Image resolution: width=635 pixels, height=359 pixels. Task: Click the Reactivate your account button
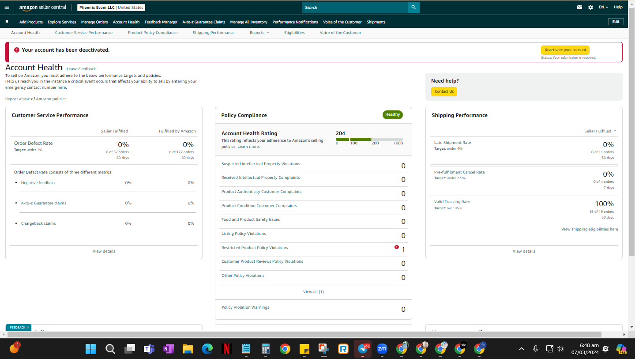pos(565,50)
